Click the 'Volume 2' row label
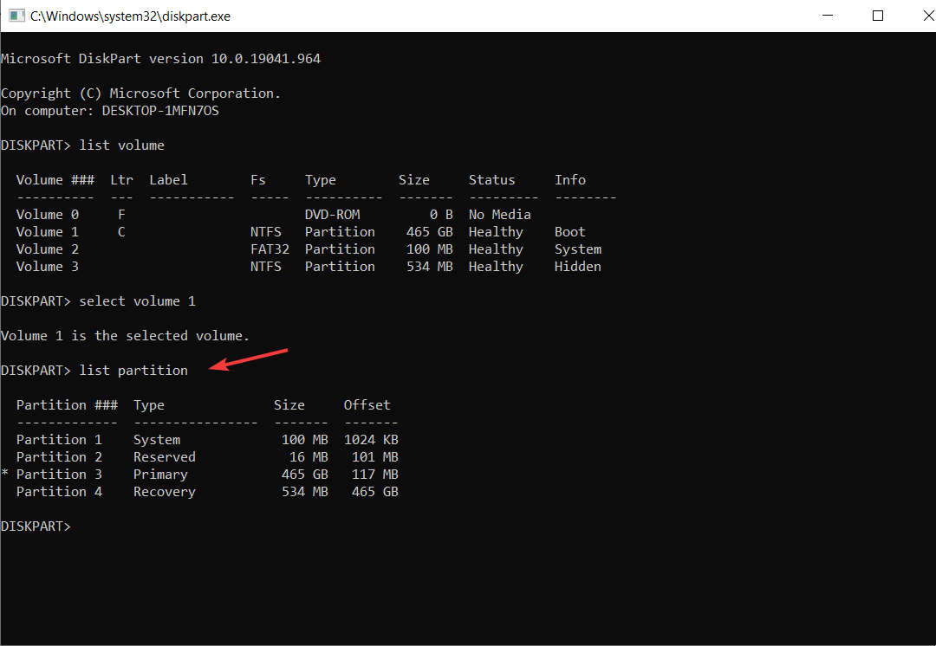936x646 pixels. 47,249
